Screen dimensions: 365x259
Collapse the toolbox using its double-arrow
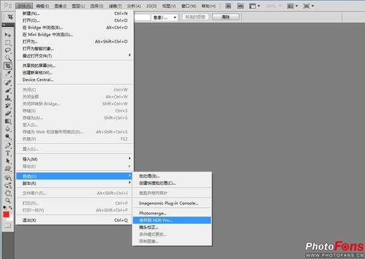tap(4, 25)
